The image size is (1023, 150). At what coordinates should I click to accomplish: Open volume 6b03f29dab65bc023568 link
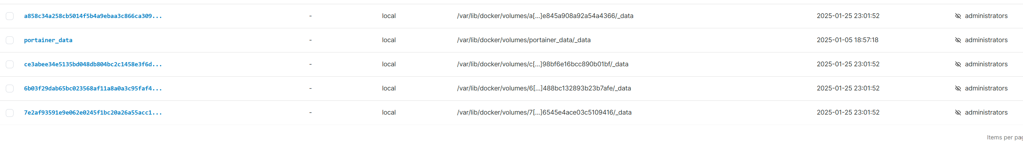pos(93,89)
